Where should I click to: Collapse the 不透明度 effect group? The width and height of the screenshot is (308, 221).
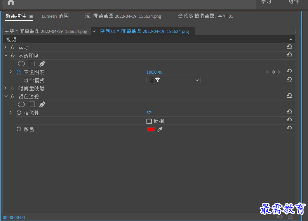coord(6,56)
